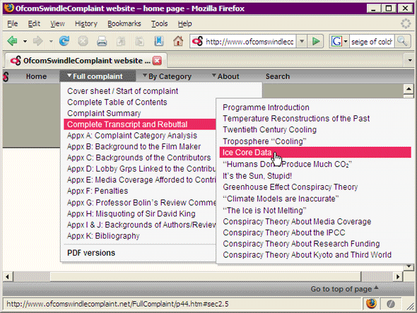Click the horizontal scrollbar right arrow

pos(398,276)
